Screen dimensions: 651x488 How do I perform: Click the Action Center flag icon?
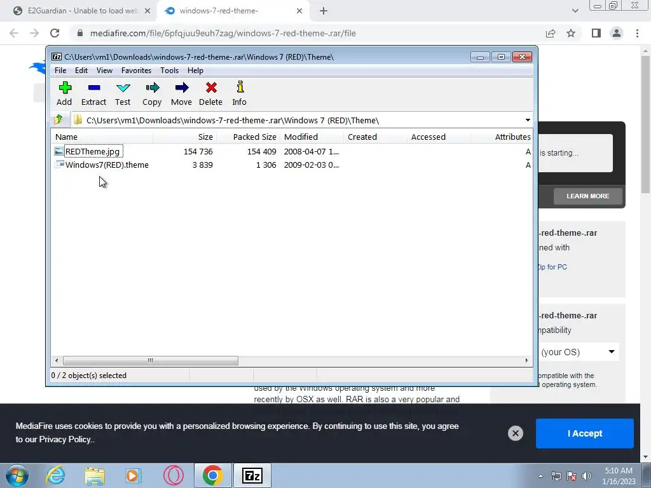pos(572,476)
